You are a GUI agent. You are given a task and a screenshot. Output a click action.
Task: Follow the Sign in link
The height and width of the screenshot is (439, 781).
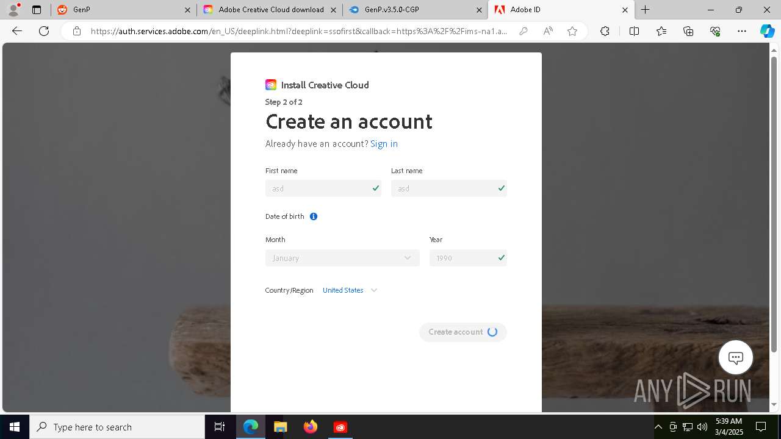384,144
